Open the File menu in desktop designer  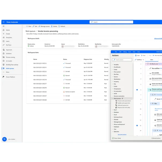point(116,52)
